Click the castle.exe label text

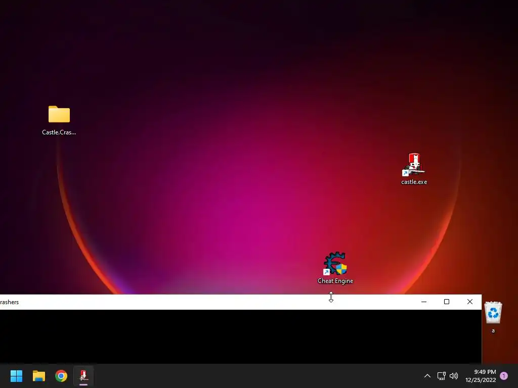tap(414, 182)
